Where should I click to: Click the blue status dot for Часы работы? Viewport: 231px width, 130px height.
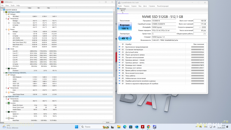coord(120,76)
